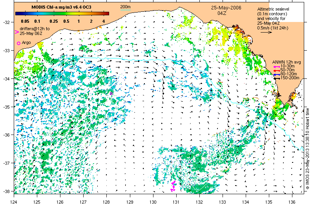
Task: Click the '-37' latitude axis label
Action: point(6,163)
